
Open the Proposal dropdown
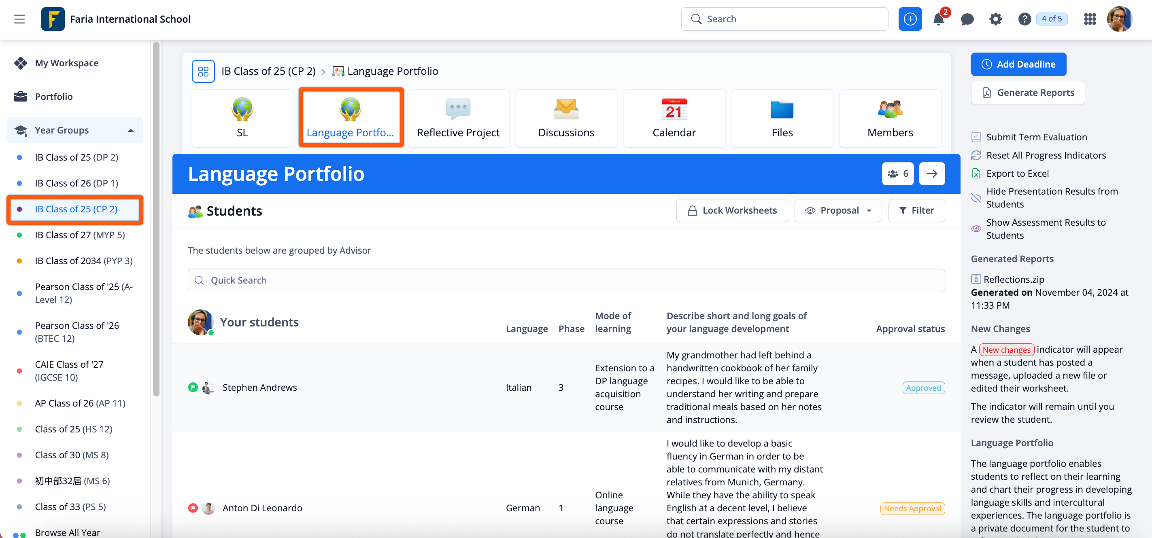coord(837,210)
